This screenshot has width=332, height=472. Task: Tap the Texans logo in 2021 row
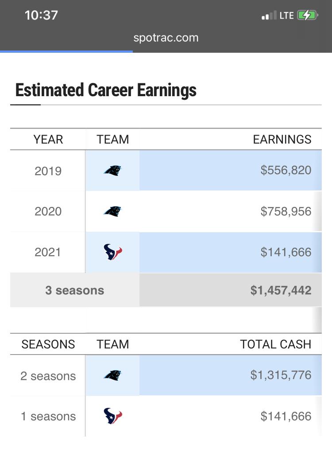tap(113, 252)
